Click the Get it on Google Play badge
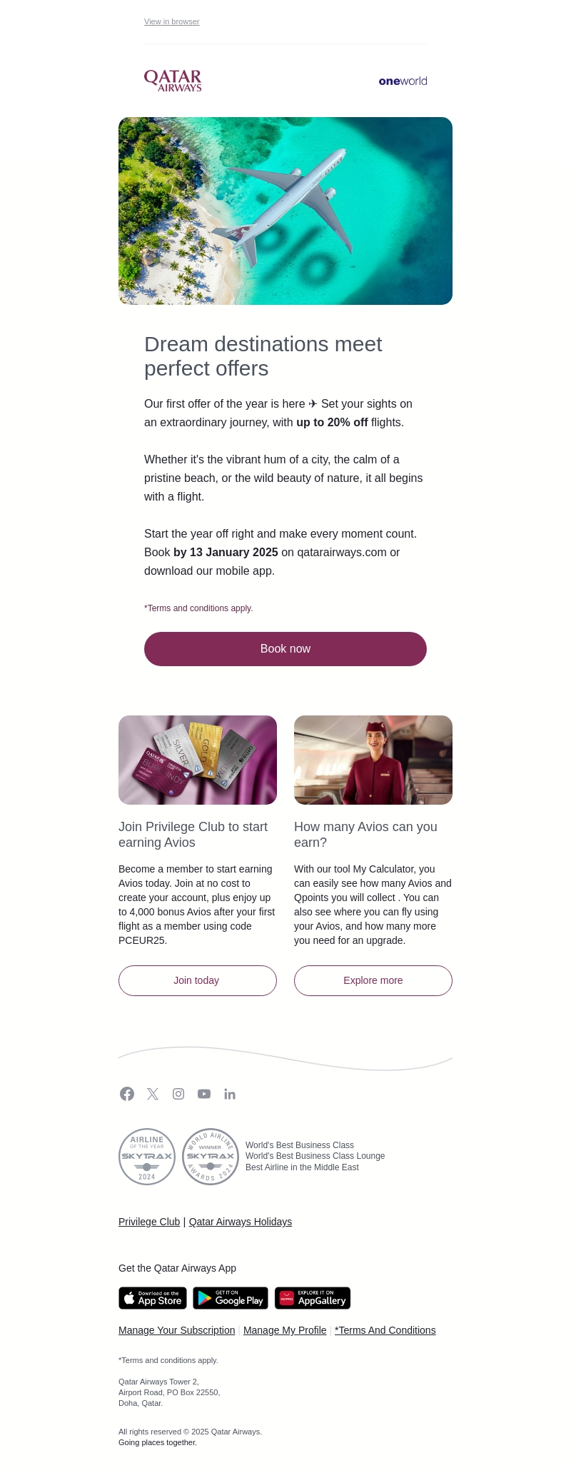Screen dimensions: 571x1468 (x=231, y=1298)
